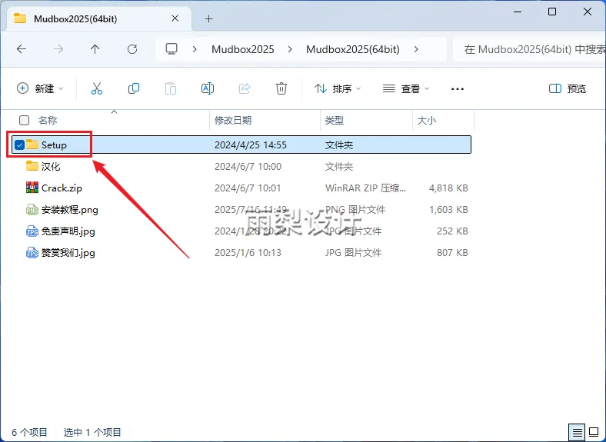Sort by the 名称 column header
The image size is (606, 442).
click(x=48, y=120)
